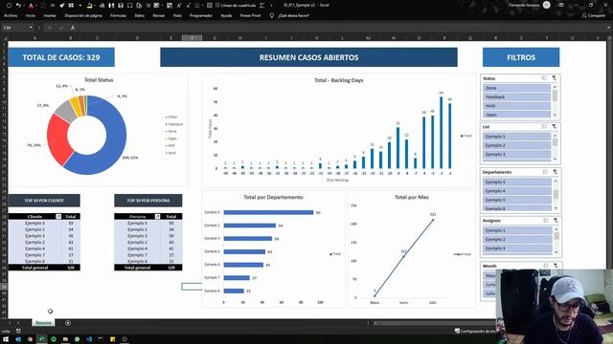Click the 'TOP 10 POR CLIENTE' header
613x344 pixels.
(x=44, y=201)
